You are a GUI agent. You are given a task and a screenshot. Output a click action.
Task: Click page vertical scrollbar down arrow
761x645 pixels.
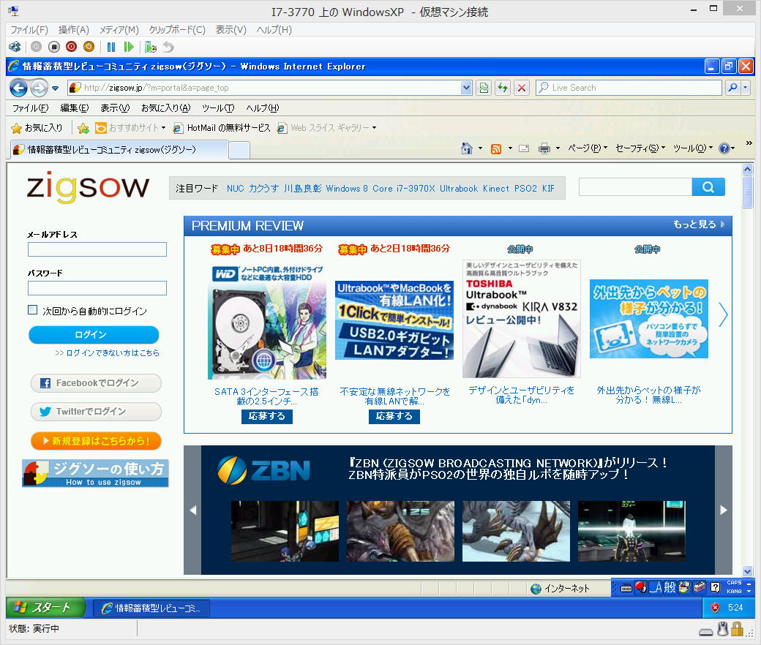747,571
